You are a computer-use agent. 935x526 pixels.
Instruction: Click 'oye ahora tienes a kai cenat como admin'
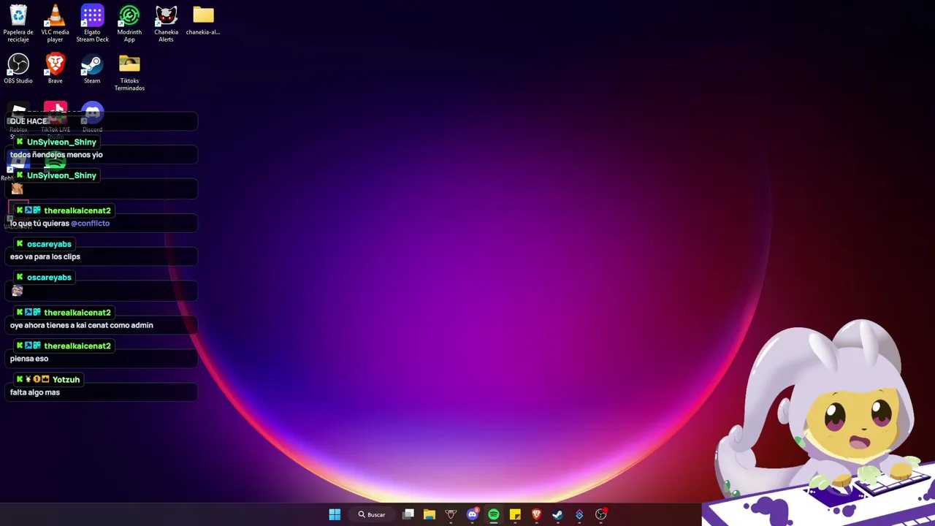[82, 326]
